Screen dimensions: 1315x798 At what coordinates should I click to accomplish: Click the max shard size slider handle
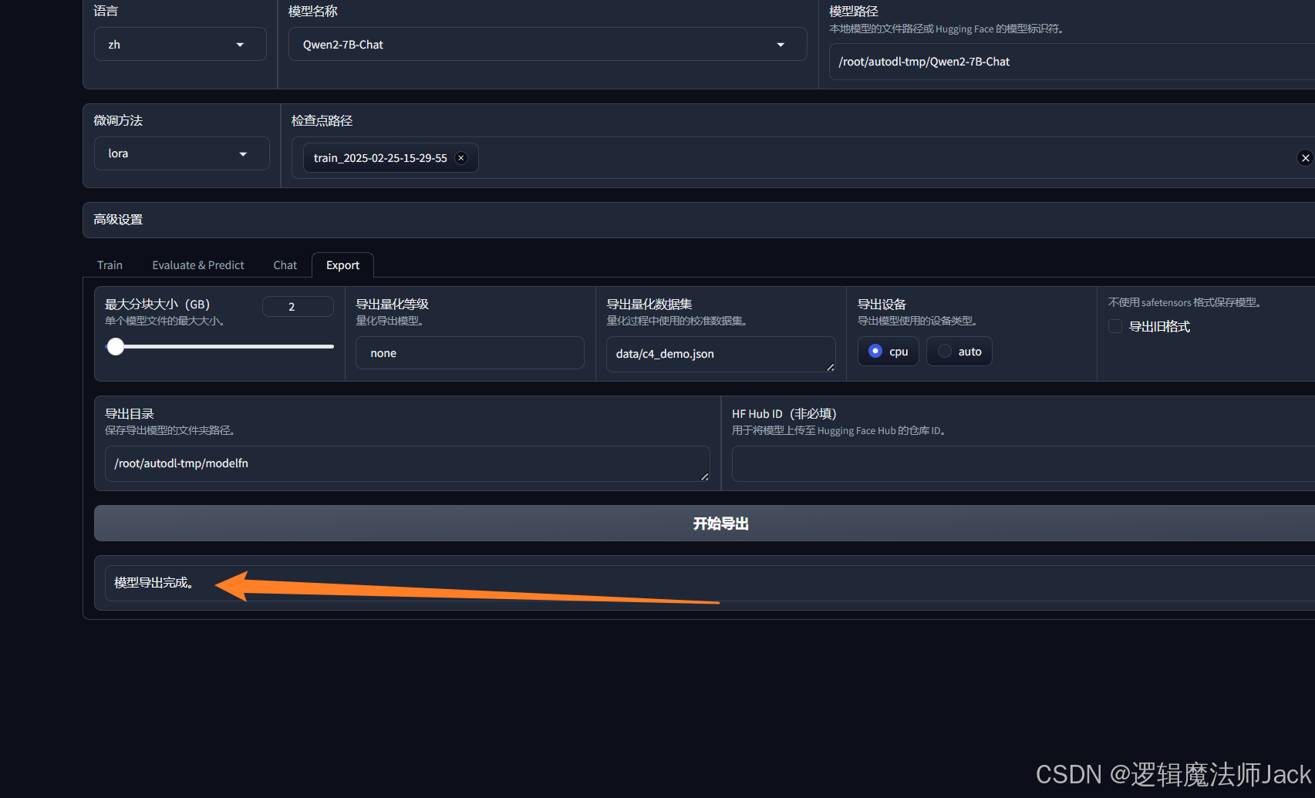[x=116, y=347]
